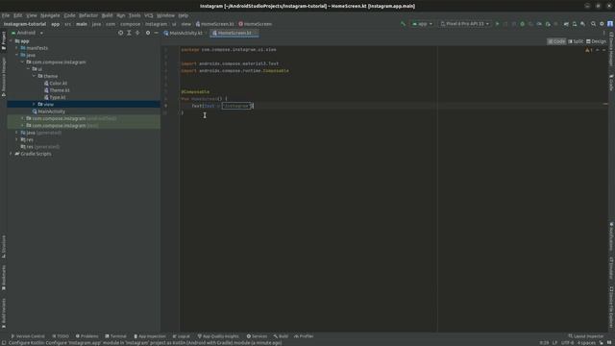The width and height of the screenshot is (615, 346).
Task: Toggle Resource Manager side tab
Action: coord(4,77)
